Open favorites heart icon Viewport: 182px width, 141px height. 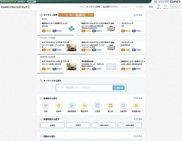point(166,7)
